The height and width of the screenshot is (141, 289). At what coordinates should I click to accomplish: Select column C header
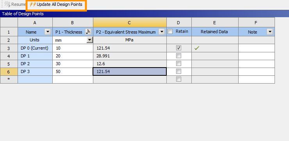(130, 23)
